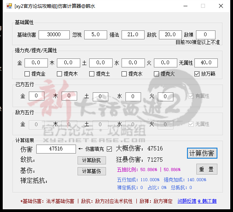Screen dimensions: 233x212
Task: Click the 计算伤害 button
Action: click(202, 153)
